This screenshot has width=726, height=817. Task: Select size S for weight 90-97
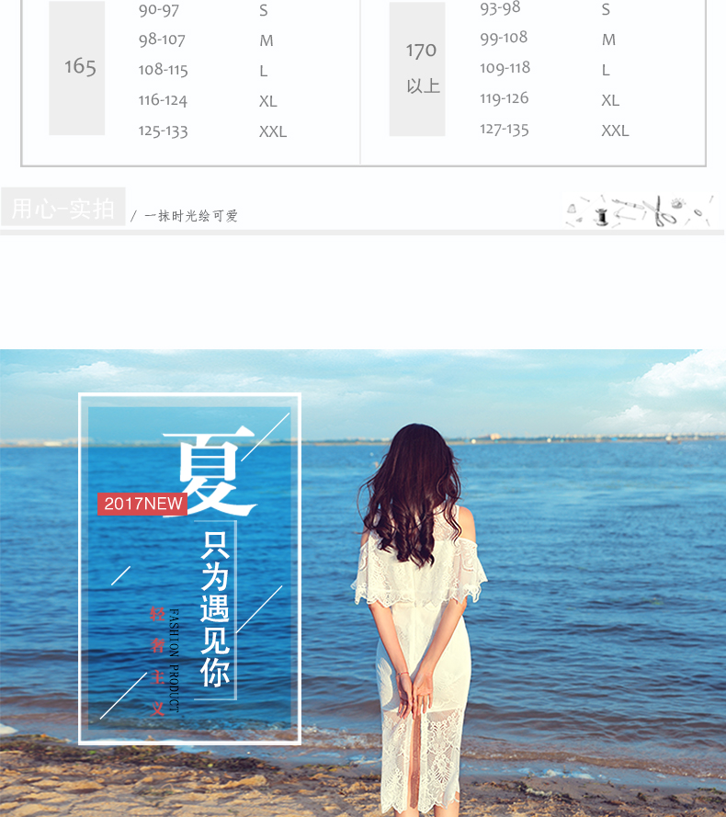tap(264, 11)
